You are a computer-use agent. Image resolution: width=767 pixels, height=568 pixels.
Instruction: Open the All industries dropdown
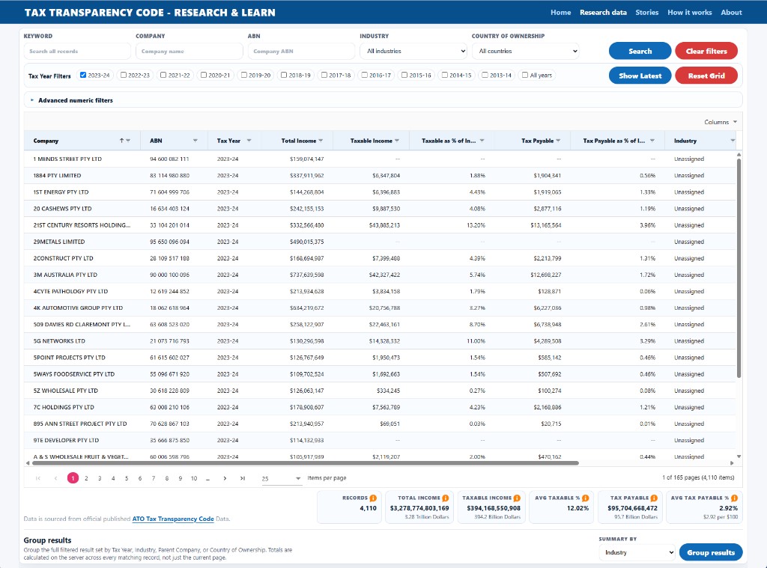click(413, 51)
